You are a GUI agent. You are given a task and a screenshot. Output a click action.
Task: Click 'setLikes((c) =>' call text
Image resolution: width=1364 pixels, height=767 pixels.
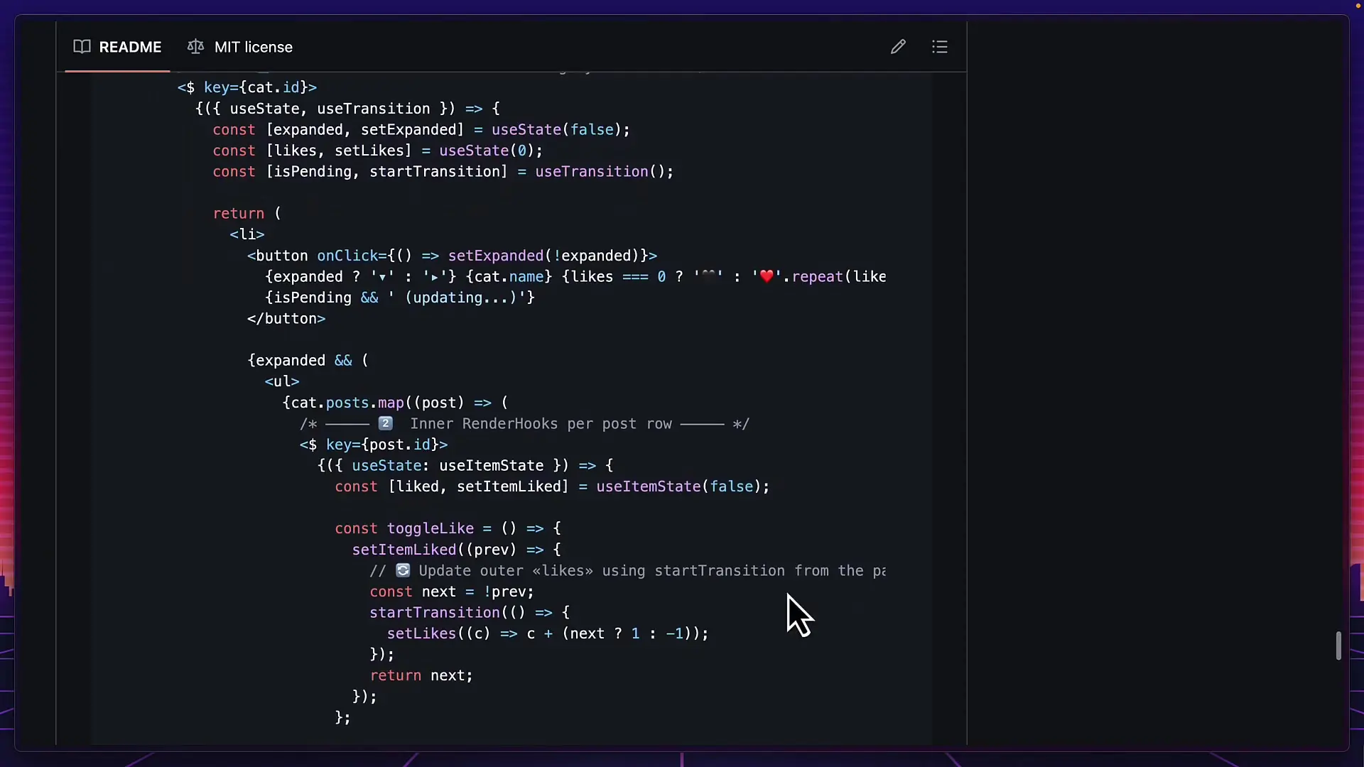(x=453, y=633)
